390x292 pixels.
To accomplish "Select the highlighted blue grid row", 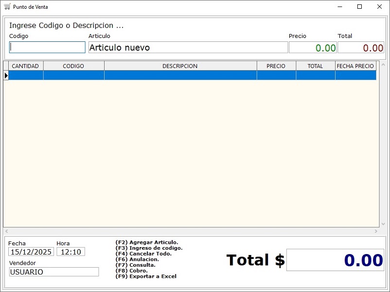I will point(180,75).
